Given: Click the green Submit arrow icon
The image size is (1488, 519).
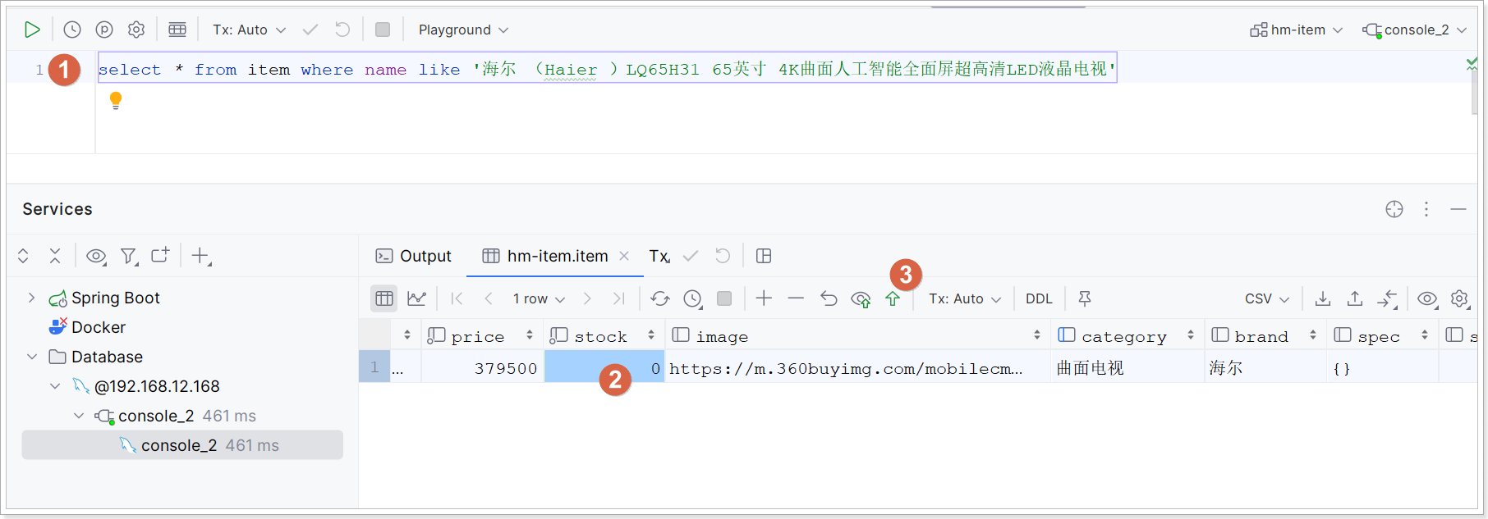Looking at the screenshot, I should coord(893,299).
